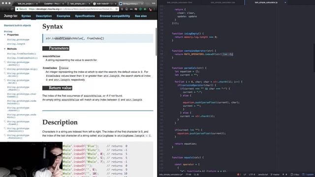Click the JavaScript language mode in status bar

(x=263, y=175)
